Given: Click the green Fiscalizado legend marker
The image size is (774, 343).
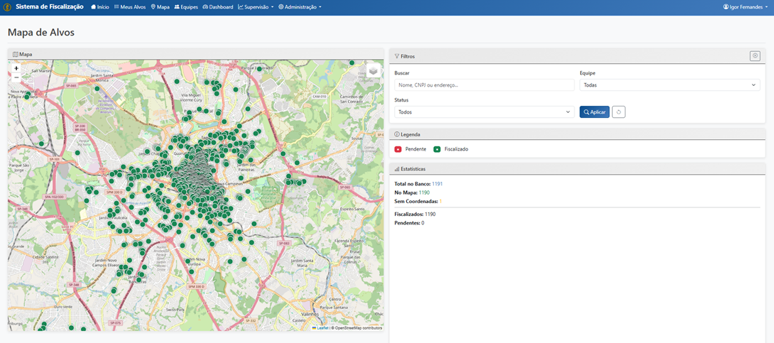Looking at the screenshot, I should click(437, 149).
